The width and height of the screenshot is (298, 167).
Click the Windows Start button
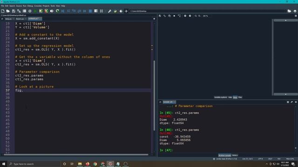(x=4, y=164)
